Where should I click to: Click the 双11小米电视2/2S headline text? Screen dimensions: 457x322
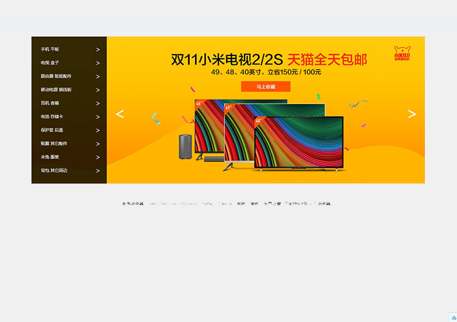[227, 60]
